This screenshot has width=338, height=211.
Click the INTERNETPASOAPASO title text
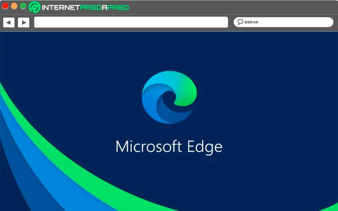[x=85, y=8]
